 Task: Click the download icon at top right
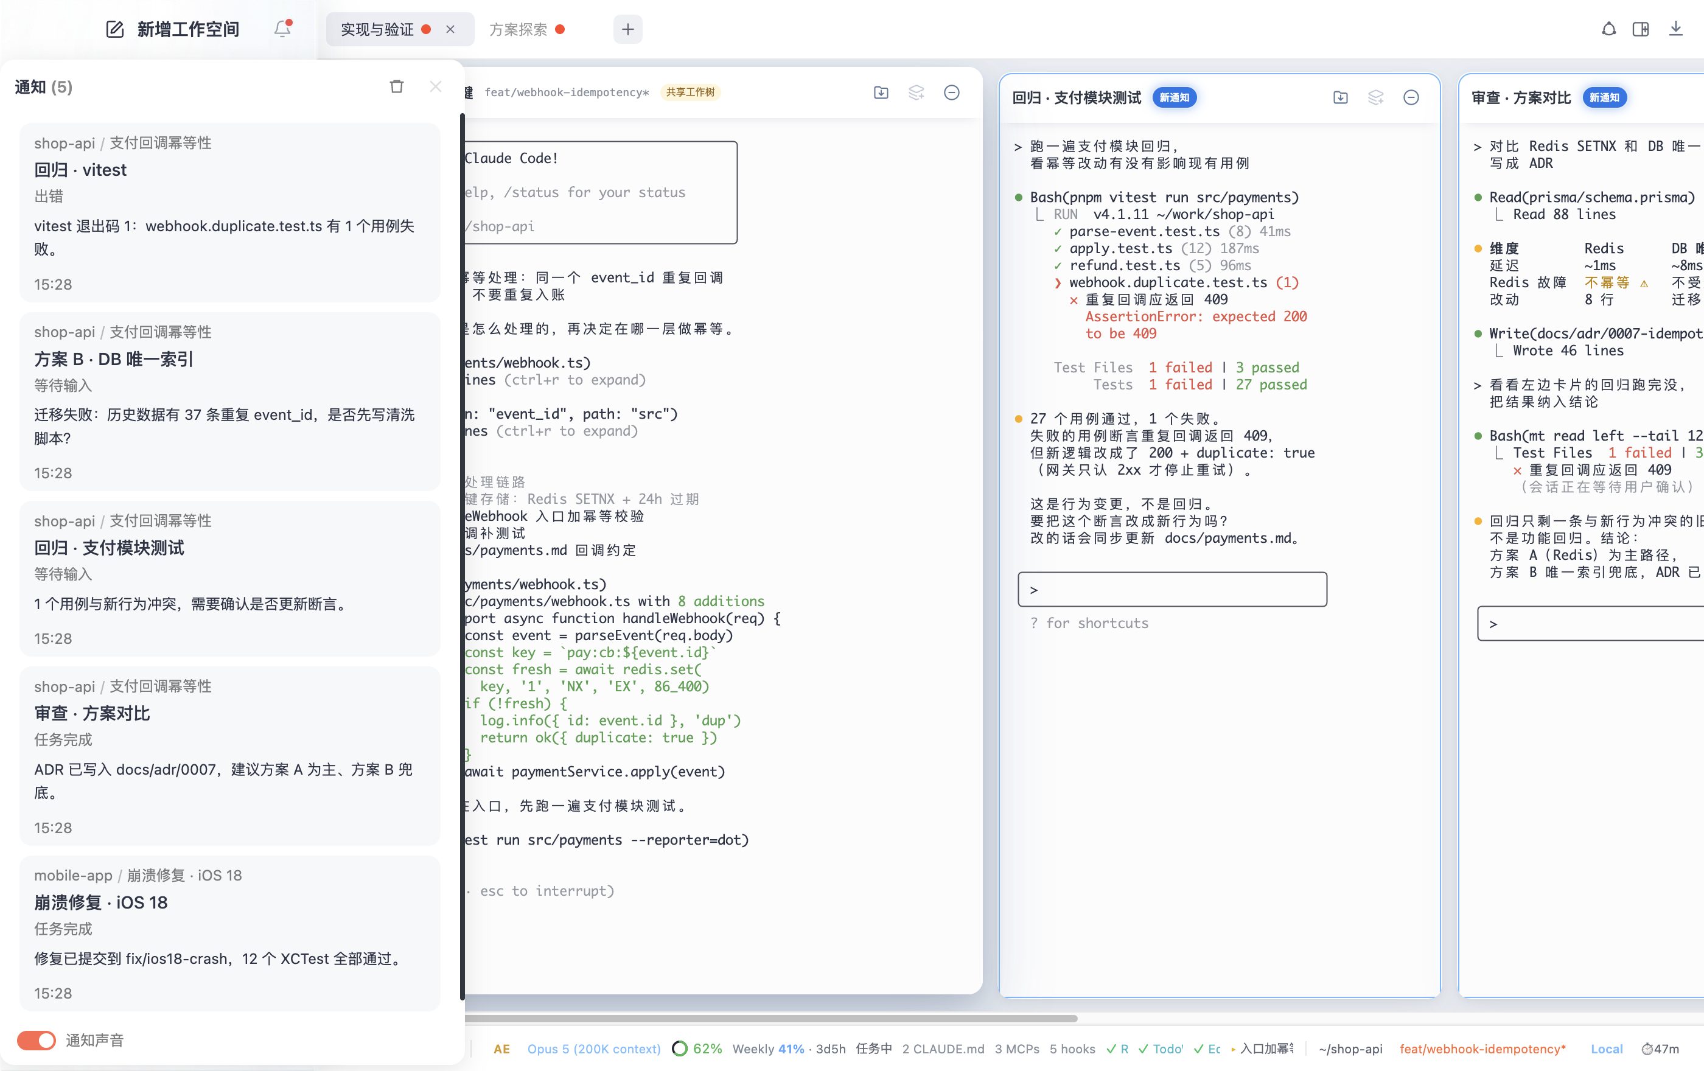tap(1675, 29)
